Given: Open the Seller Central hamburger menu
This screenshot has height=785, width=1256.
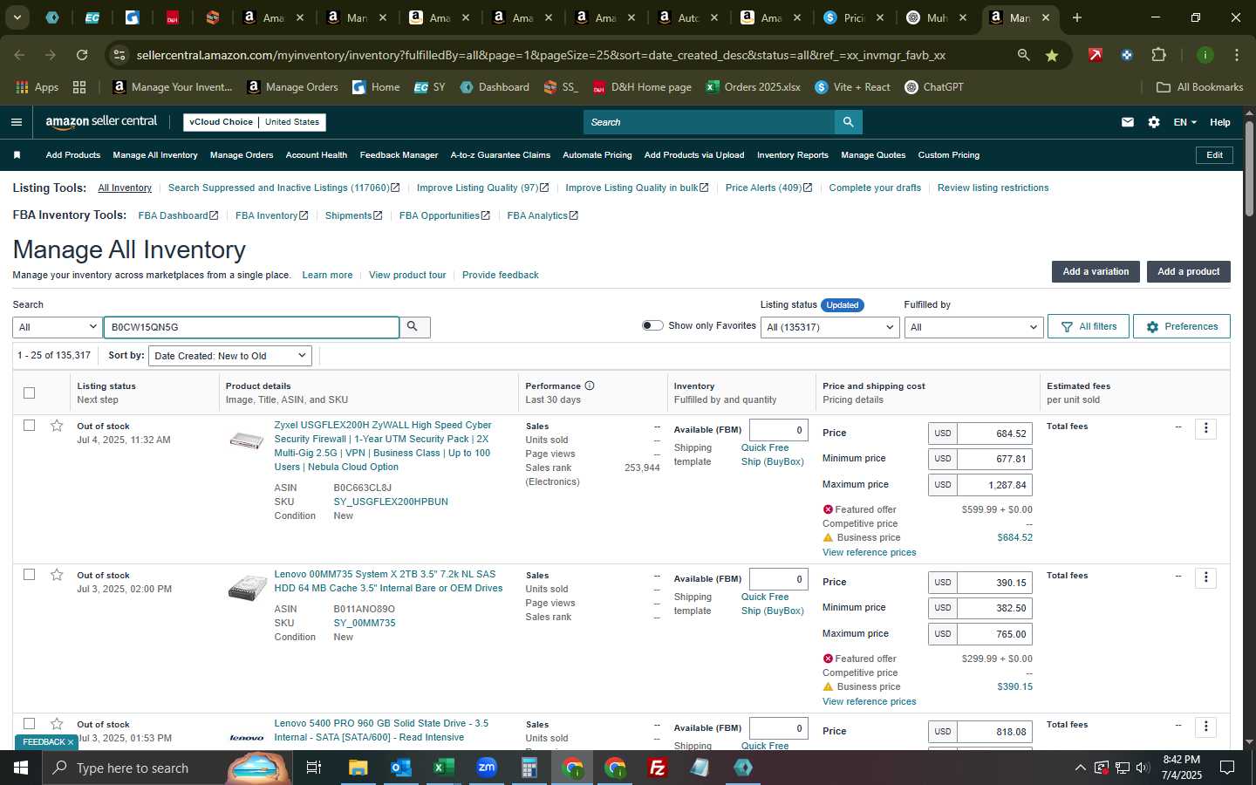Looking at the screenshot, I should (x=16, y=122).
